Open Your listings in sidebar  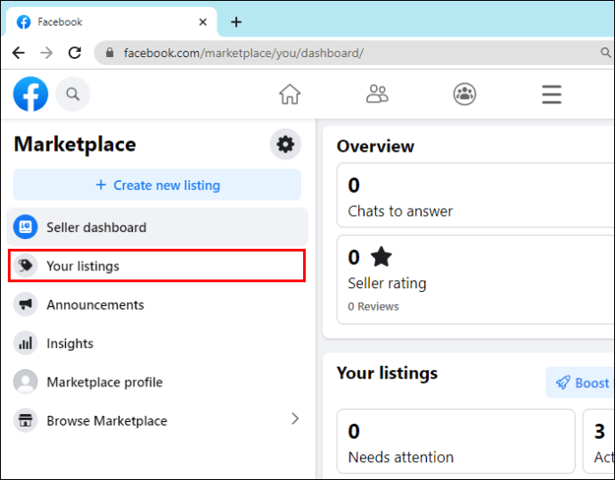point(157,266)
